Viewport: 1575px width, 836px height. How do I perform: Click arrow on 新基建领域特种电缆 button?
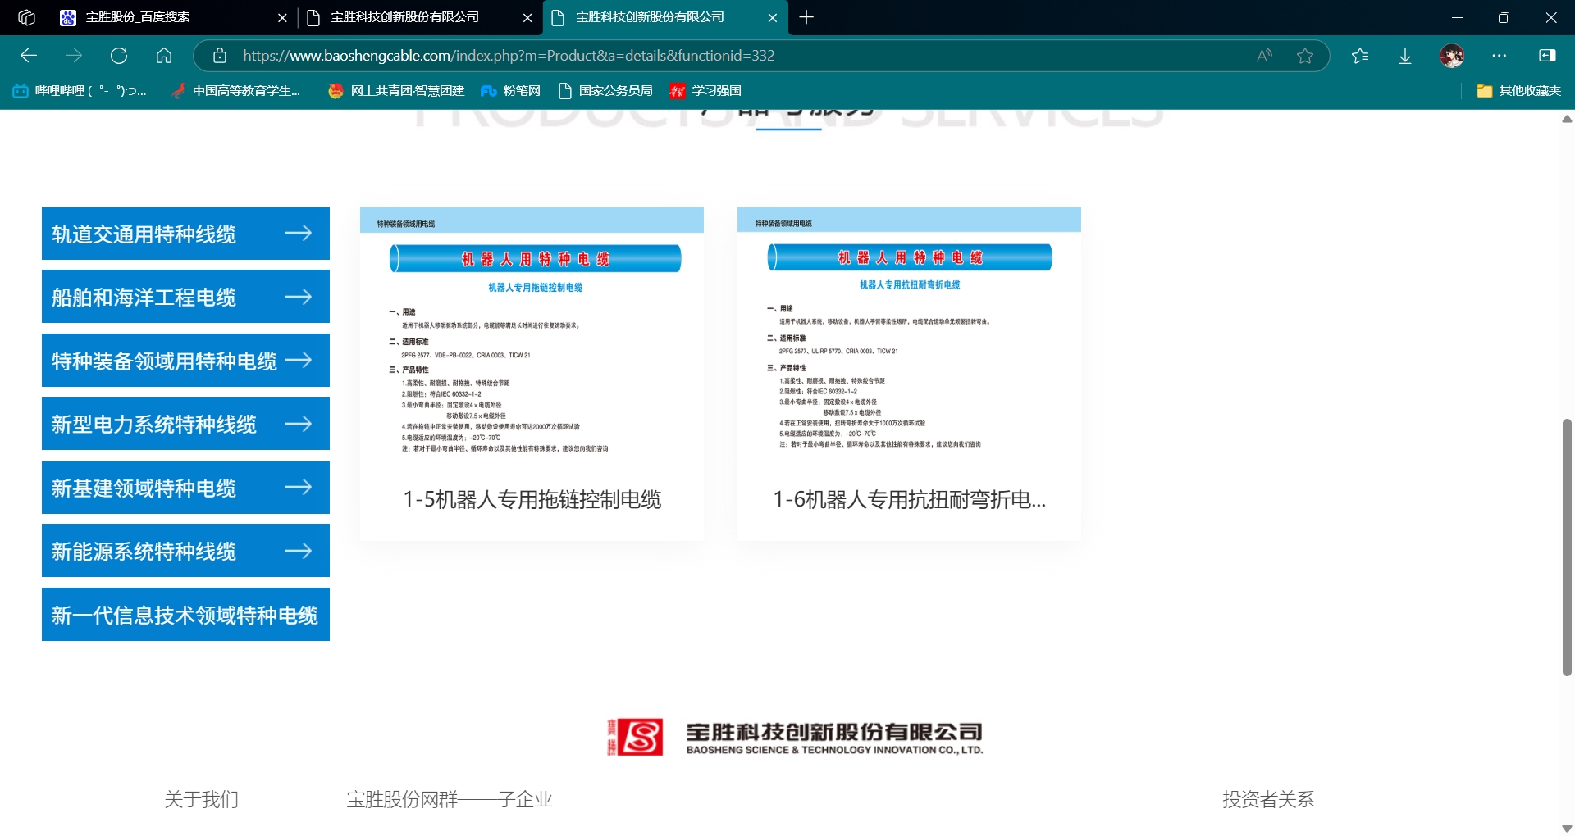(298, 488)
